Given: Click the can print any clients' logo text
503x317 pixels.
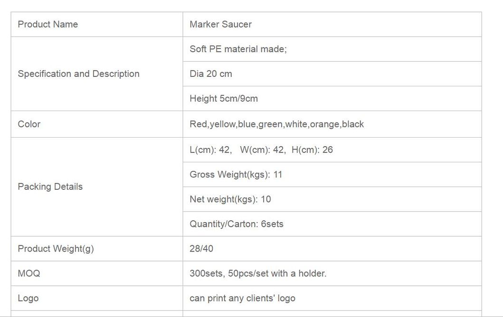Looking at the screenshot, I should click(242, 298).
